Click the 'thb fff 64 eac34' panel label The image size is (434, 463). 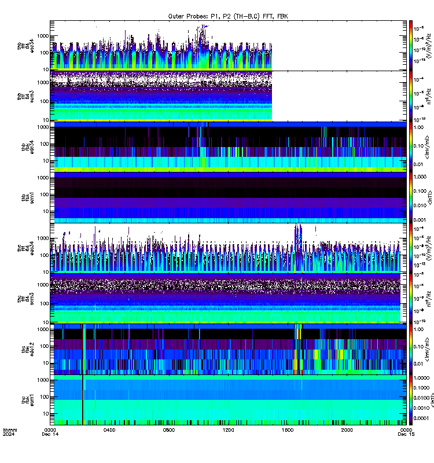click(25, 46)
